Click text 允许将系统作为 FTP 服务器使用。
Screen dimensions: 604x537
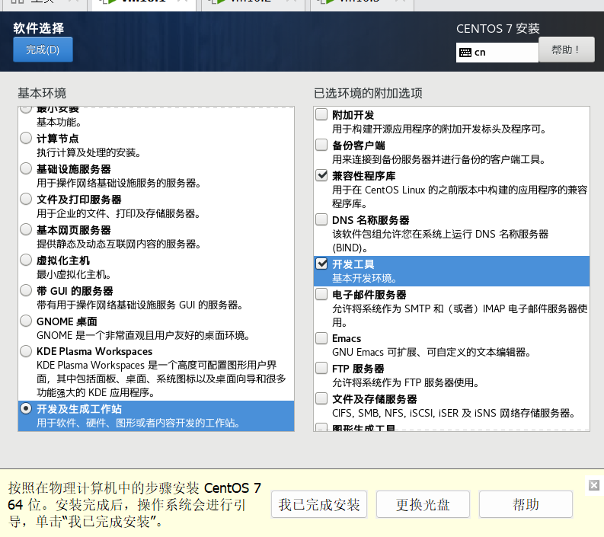(406, 382)
